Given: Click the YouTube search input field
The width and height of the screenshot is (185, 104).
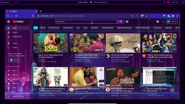Looking at the screenshot, I should coord(86,22).
